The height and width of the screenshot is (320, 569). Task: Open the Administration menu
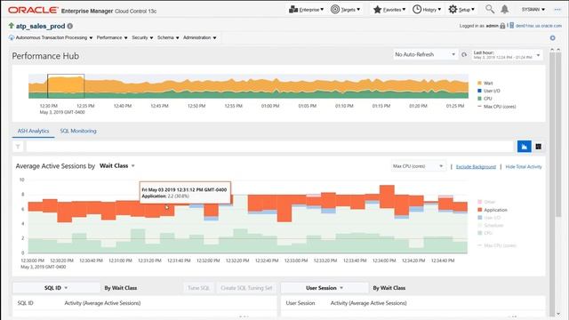point(199,37)
